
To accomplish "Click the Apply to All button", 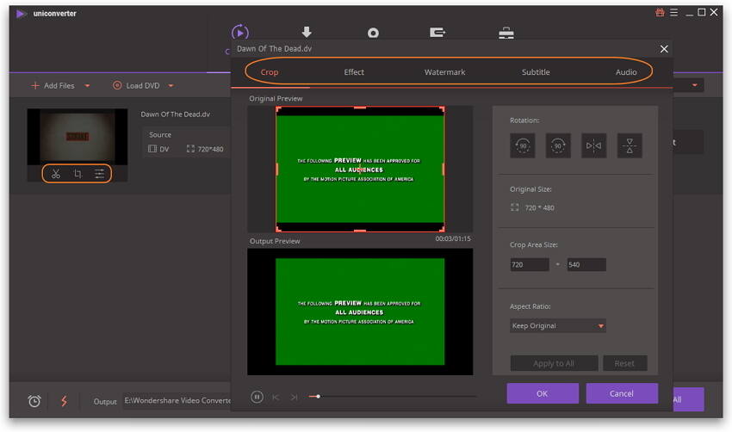I will click(x=554, y=363).
